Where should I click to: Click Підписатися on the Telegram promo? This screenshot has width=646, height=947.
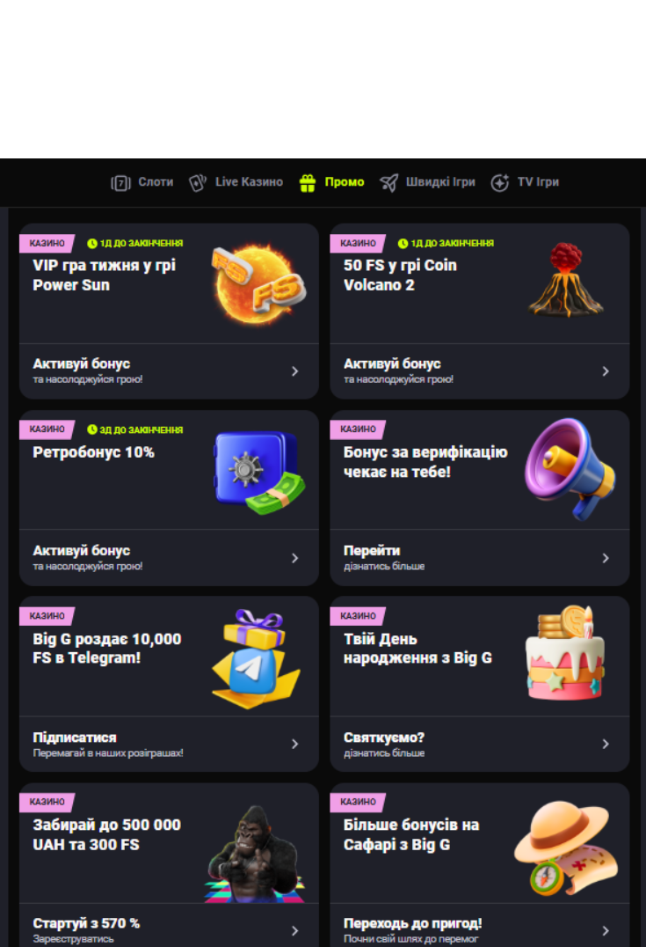click(75, 738)
